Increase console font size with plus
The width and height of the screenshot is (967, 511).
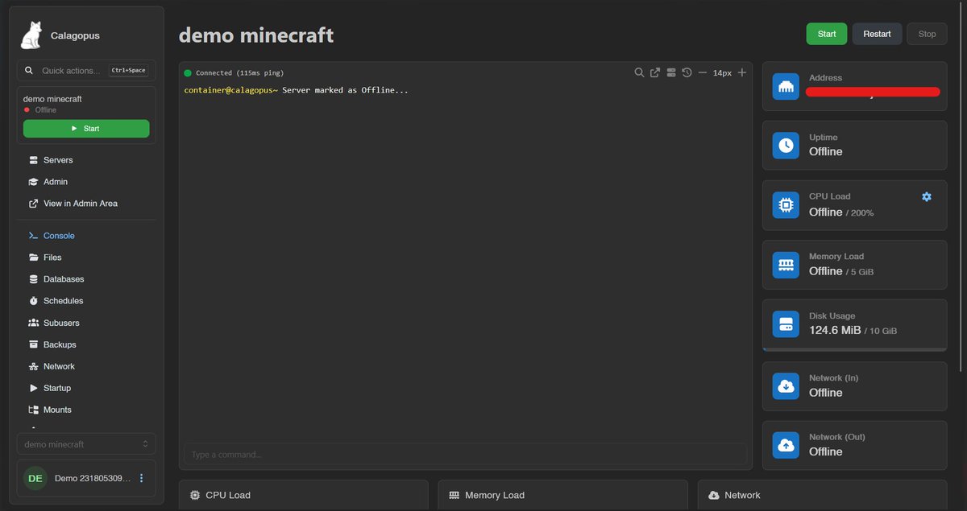(742, 72)
